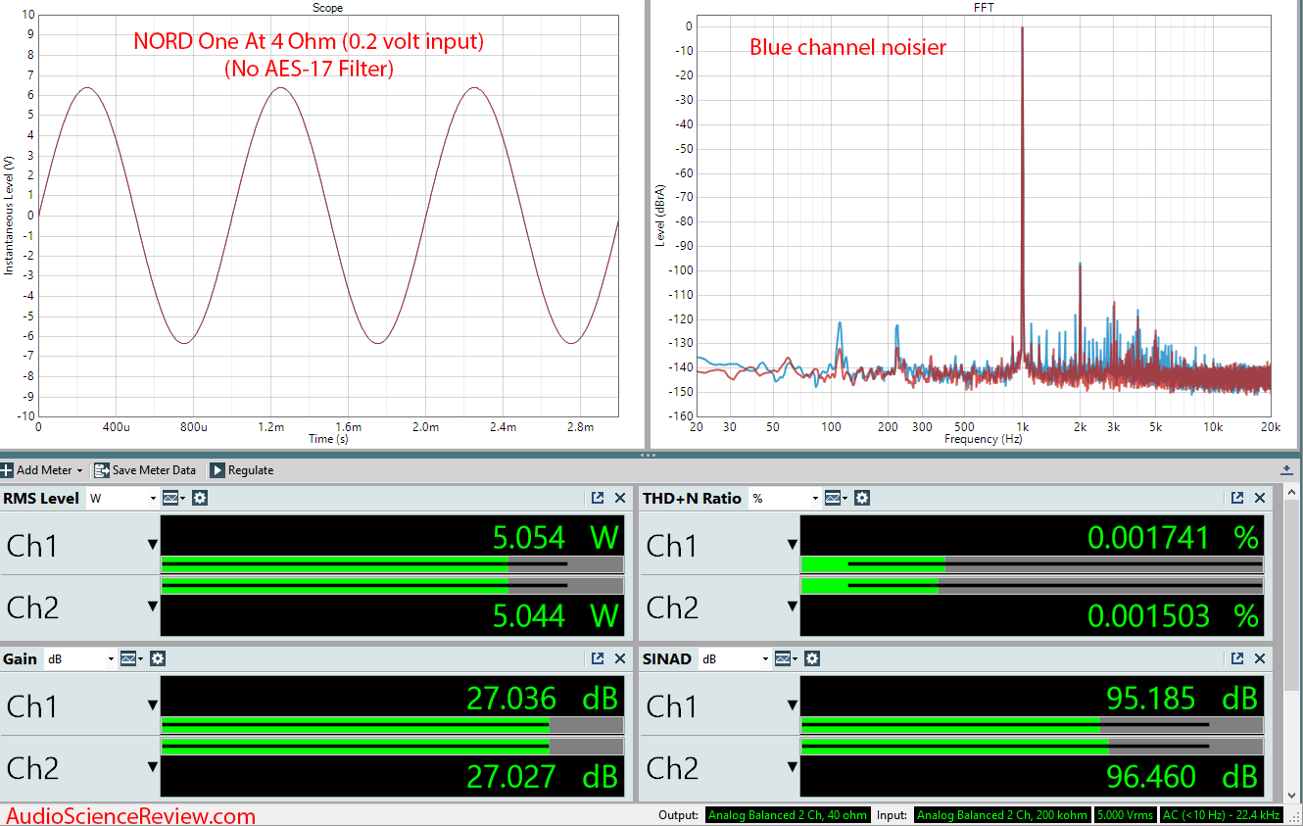The height and width of the screenshot is (826, 1303).
Task: Click the 5.000 Vrms status entry
Action: point(1126,815)
